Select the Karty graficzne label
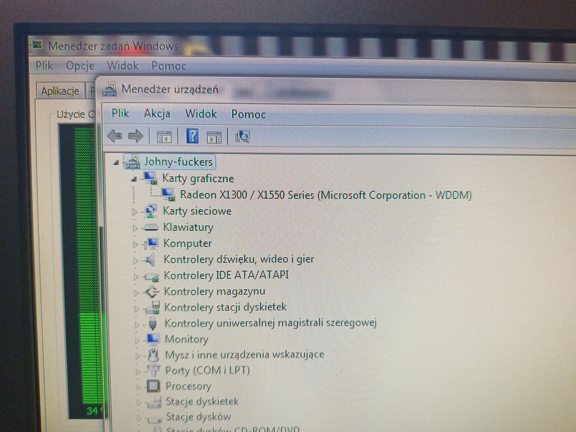576x432 pixels. pos(198,179)
